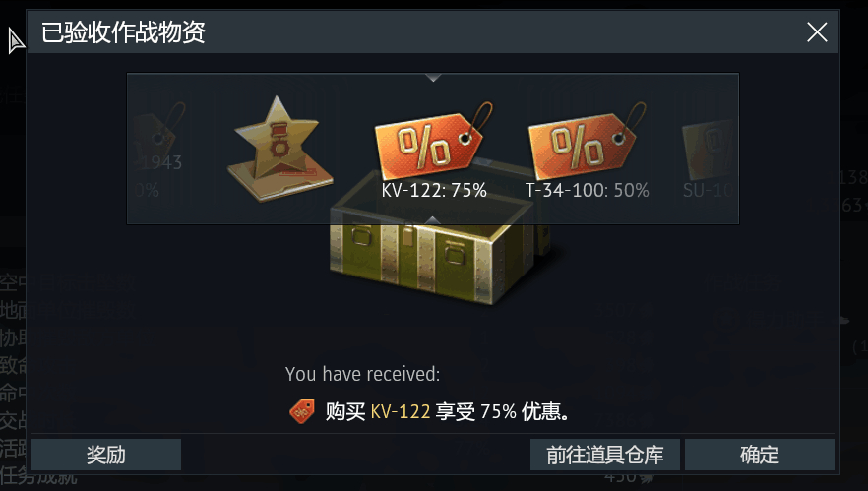Go to 前往道具仓库 inventory

[x=605, y=455]
